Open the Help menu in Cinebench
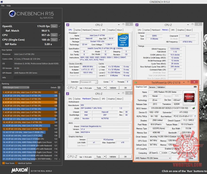The height and width of the screenshot is (174, 207). pyautogui.click(x=9, y=6)
